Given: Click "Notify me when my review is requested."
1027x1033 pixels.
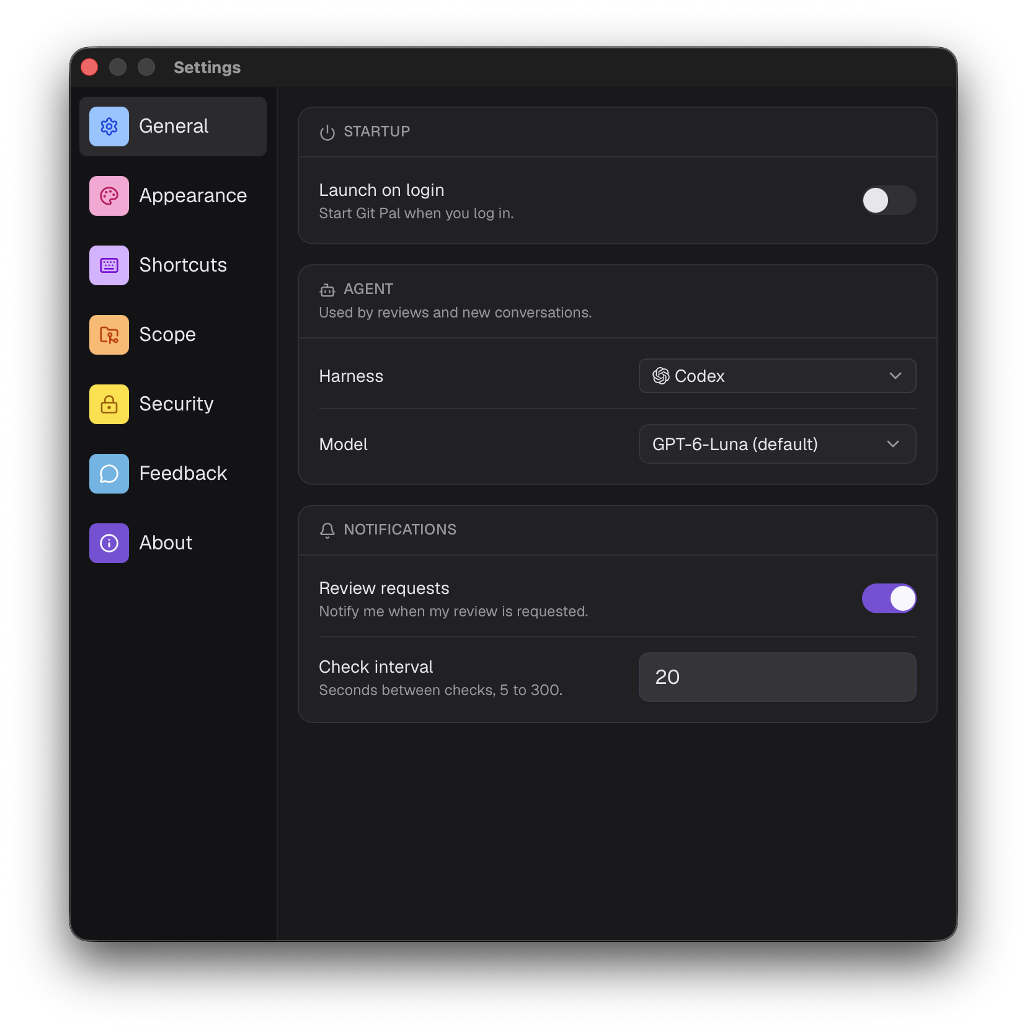Looking at the screenshot, I should coord(453,611).
